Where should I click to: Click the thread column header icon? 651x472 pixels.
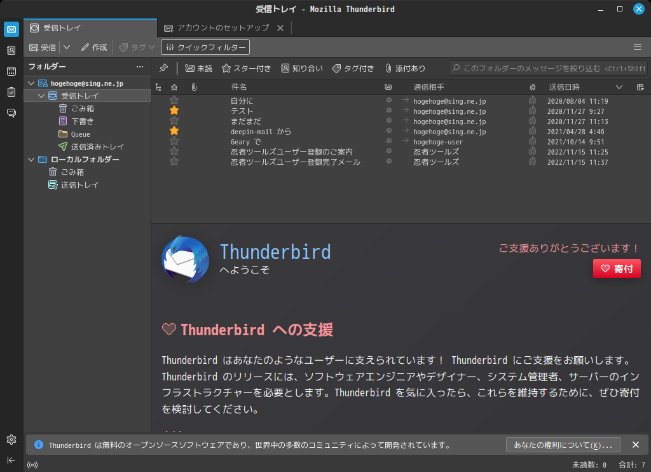tap(158, 87)
